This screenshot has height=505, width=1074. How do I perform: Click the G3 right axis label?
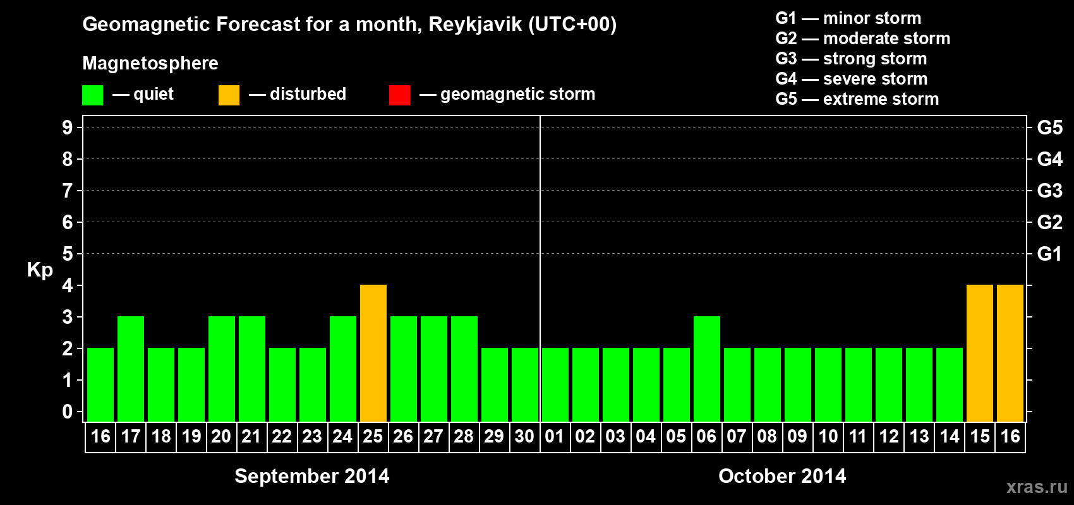tap(1050, 191)
